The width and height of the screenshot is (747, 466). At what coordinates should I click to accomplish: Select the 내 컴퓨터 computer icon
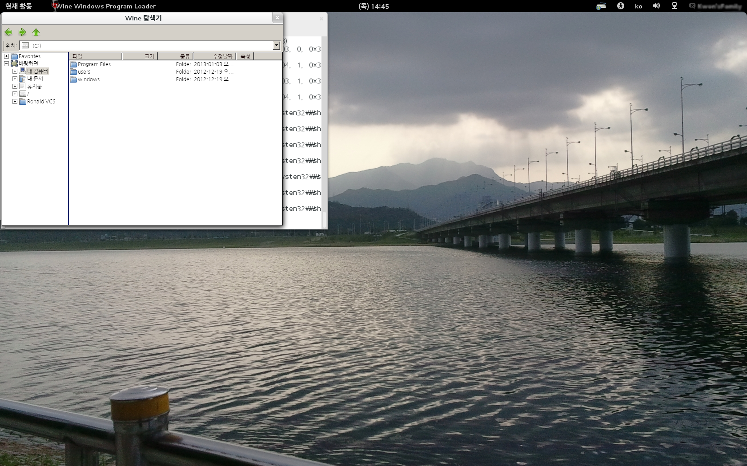(23, 71)
